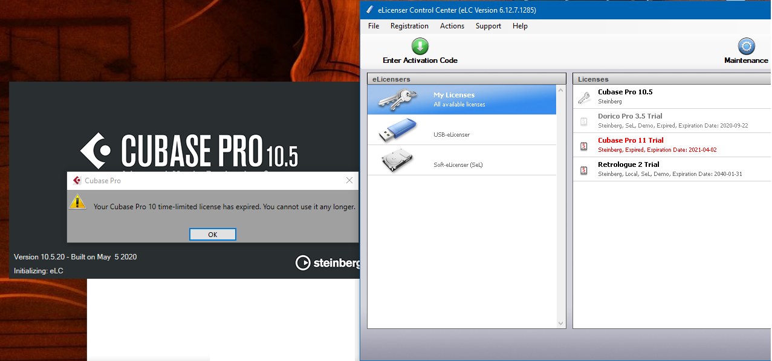Select the Cubase Pro 10.5 license row
Screen dimensions: 772x361
pyautogui.click(x=672, y=97)
